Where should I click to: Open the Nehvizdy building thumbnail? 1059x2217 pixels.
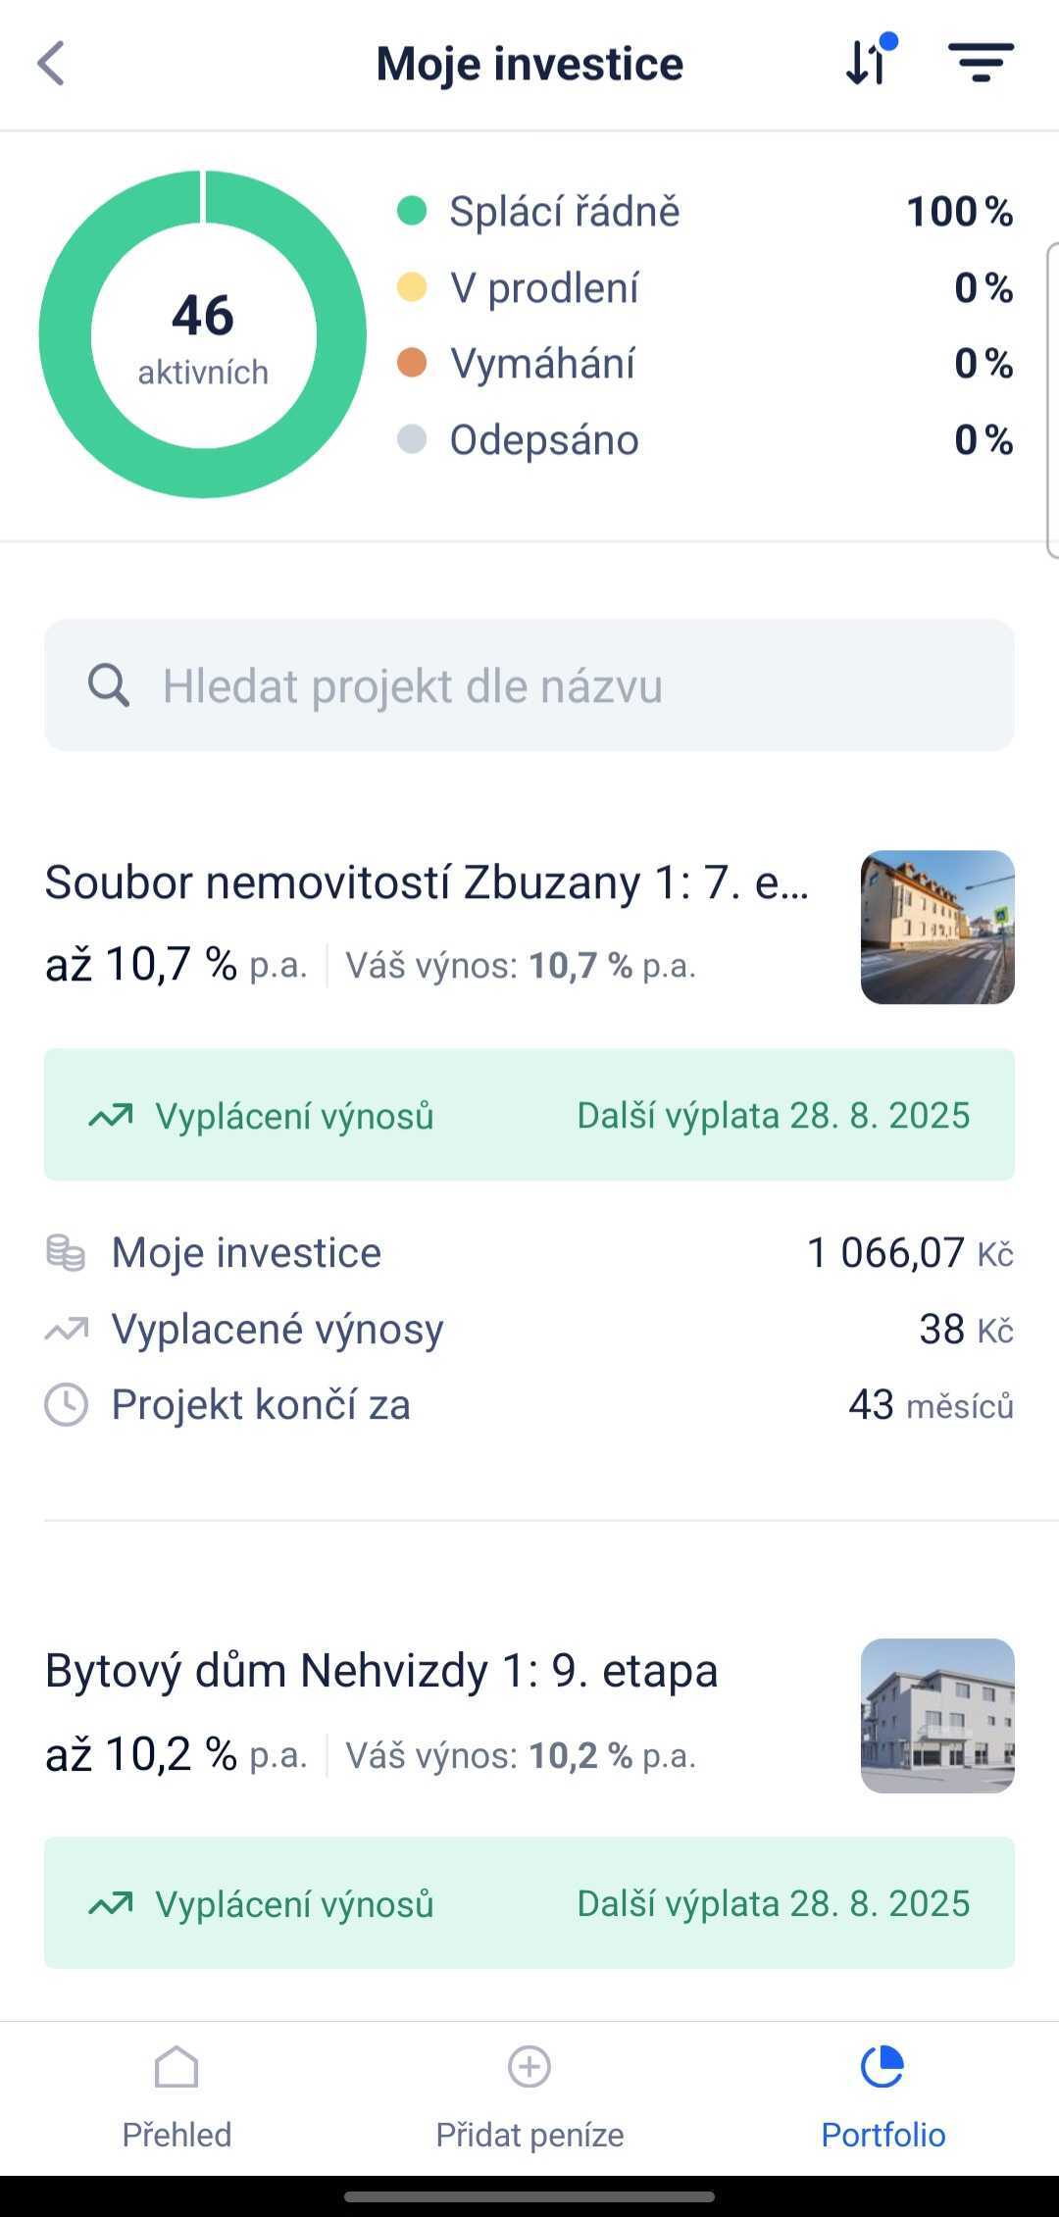click(x=937, y=1716)
